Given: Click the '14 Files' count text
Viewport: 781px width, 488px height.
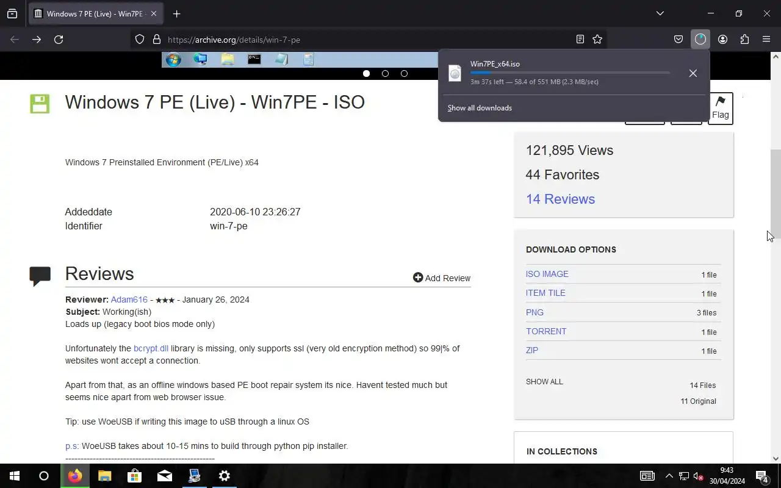Looking at the screenshot, I should (x=703, y=386).
